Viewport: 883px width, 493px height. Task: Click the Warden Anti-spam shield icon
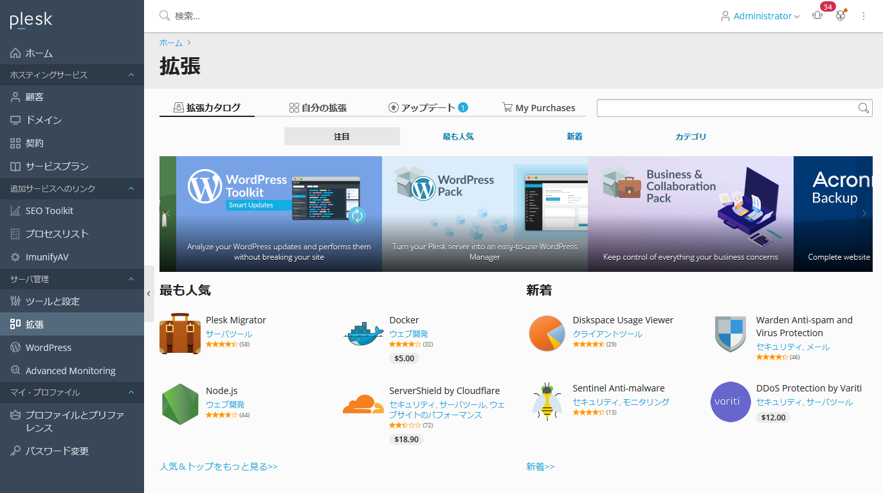click(x=731, y=334)
